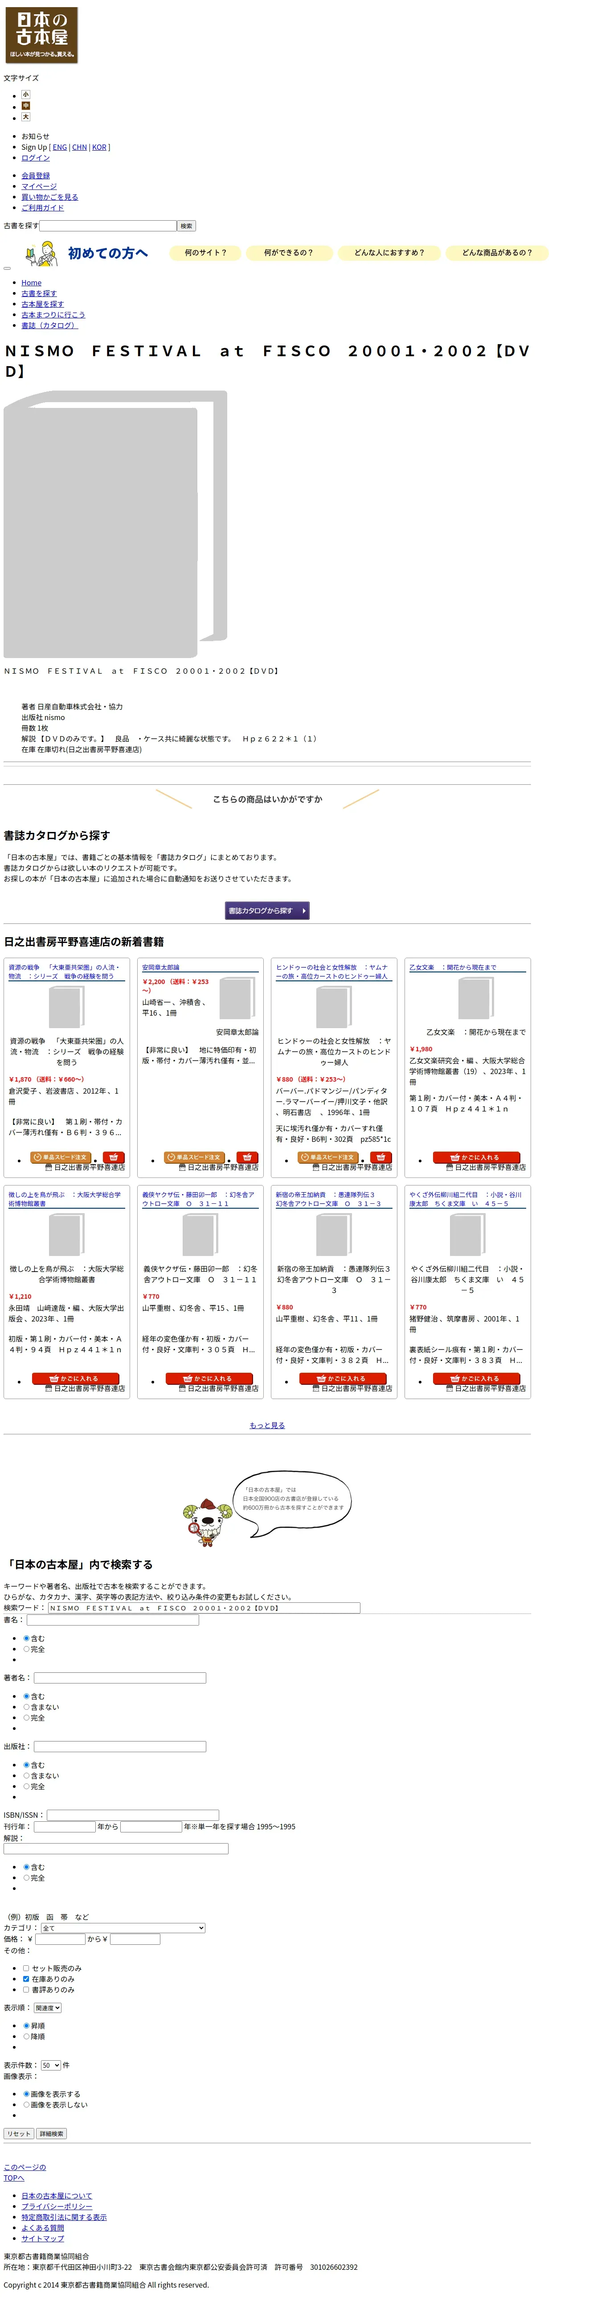
Task: Toggle 在庫ありのみ checkbox
Action: (x=26, y=1979)
